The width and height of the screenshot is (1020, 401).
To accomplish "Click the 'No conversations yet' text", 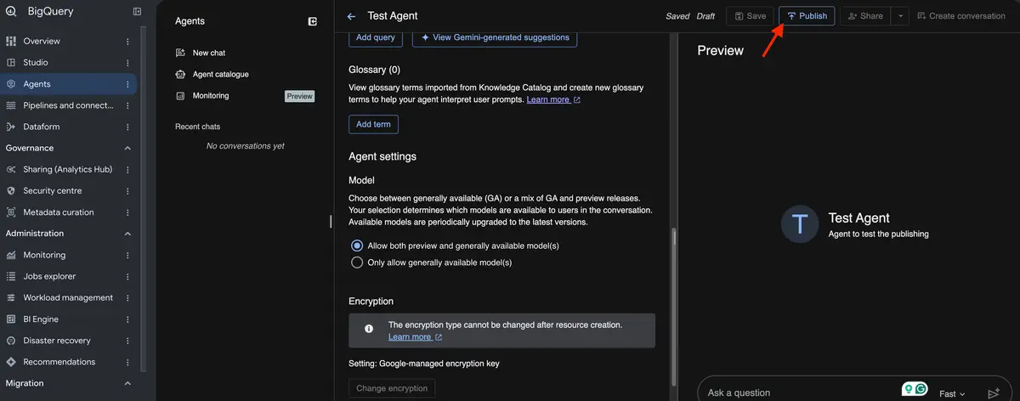I will tap(246, 146).
